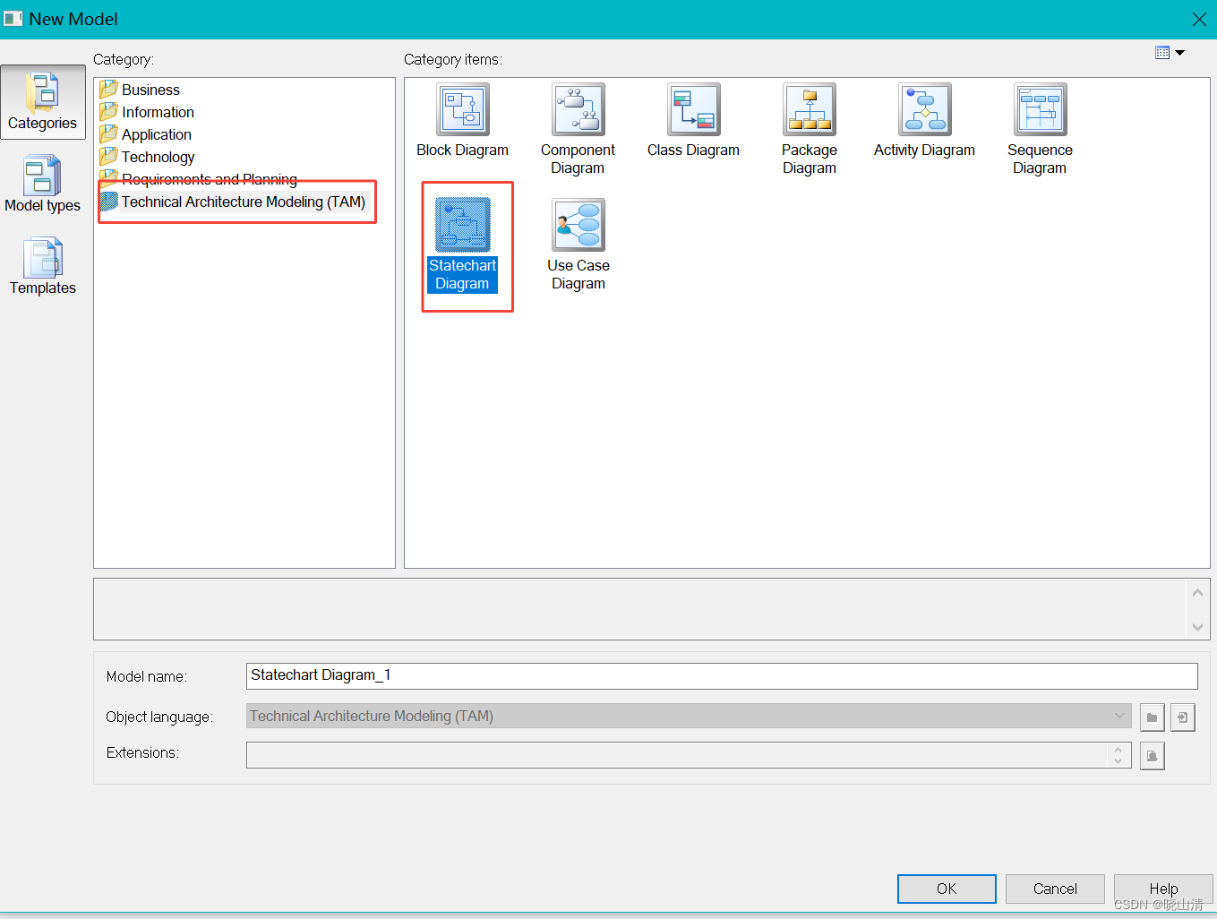Select the Use Case Diagram icon
Image resolution: width=1217 pixels, height=919 pixels.
[x=578, y=225]
